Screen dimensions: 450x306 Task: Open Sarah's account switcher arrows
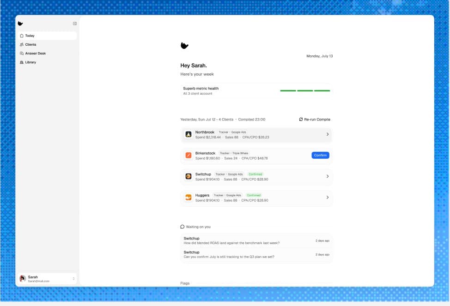(x=73, y=278)
